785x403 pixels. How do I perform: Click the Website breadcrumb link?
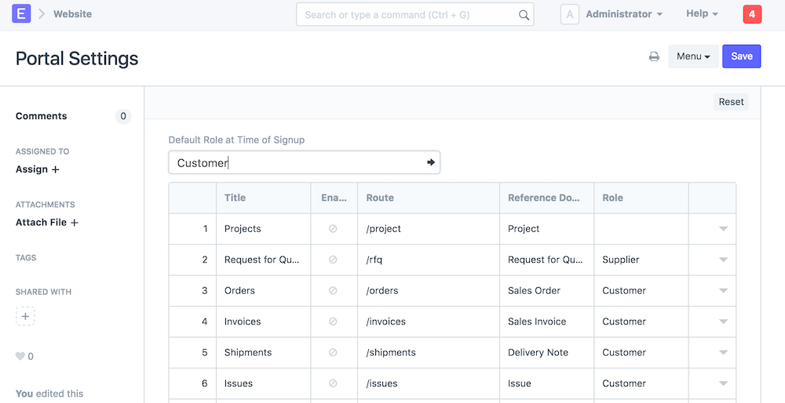click(72, 14)
